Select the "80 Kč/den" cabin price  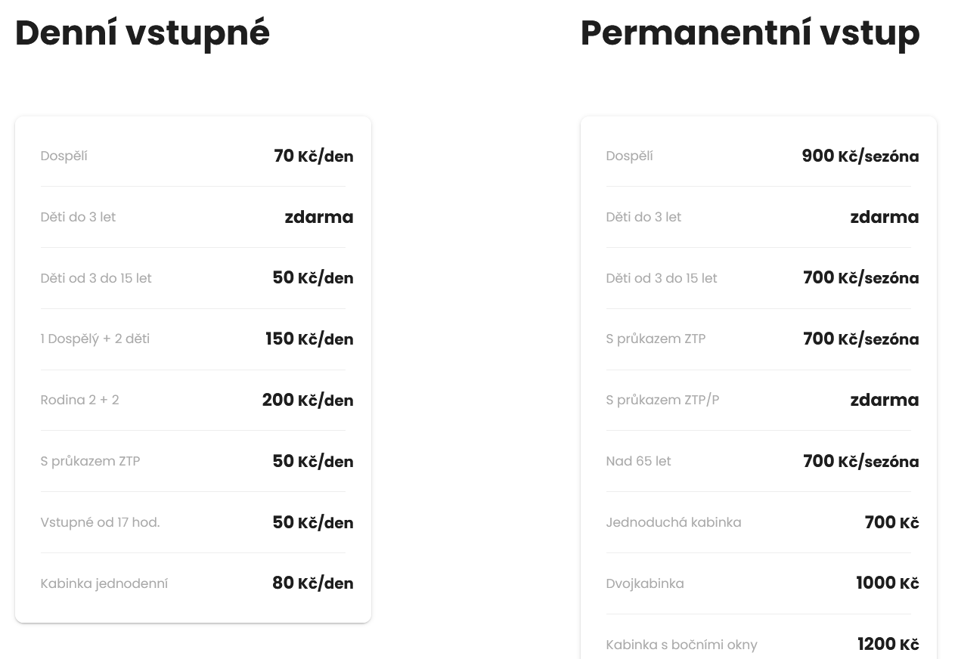[x=312, y=583]
